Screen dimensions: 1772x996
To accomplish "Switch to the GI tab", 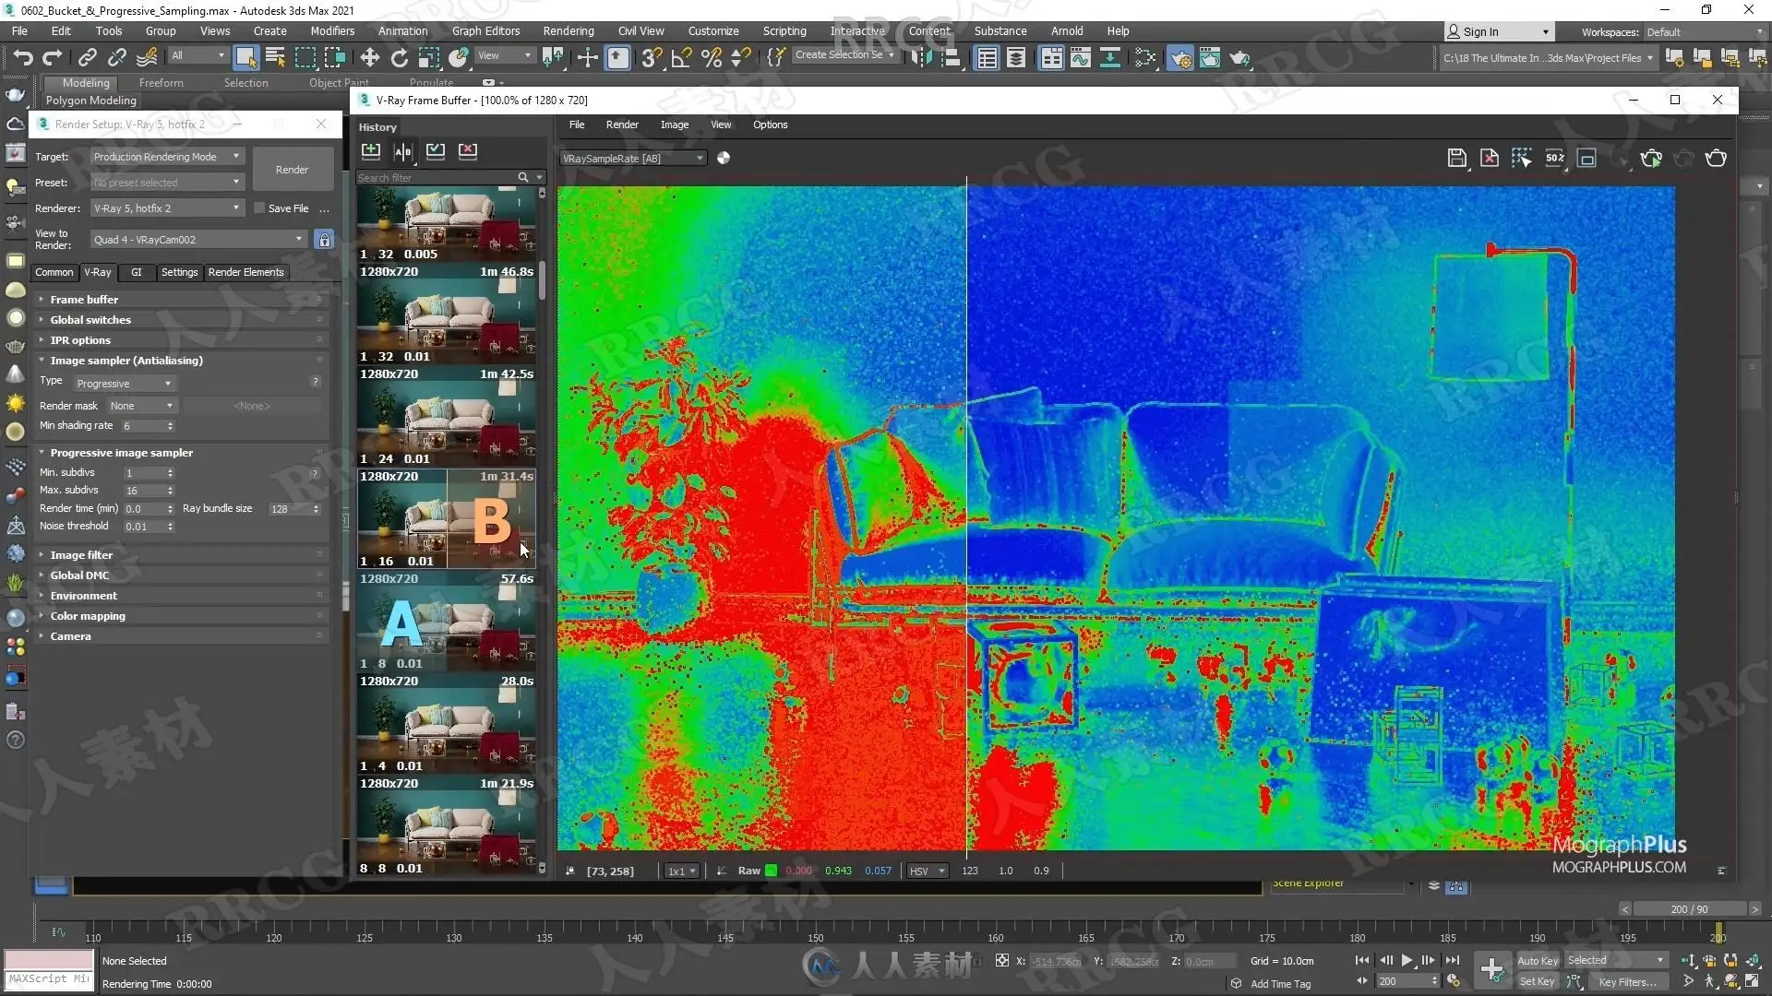I will (136, 272).
